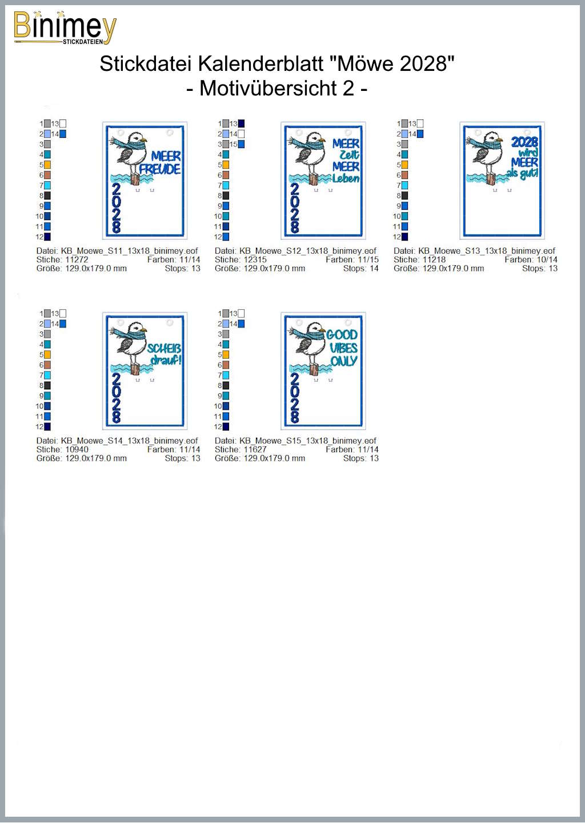Pick brown swatch 6 of the S12 design
Image resolution: width=585 pixels, height=823 pixels.
point(226,175)
